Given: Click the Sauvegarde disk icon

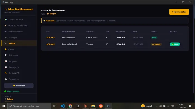Looking at the screenshot, I should [6, 67].
